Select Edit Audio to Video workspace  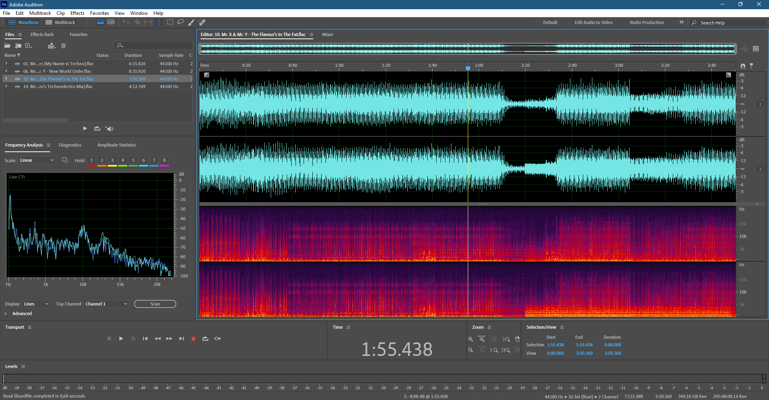pos(594,22)
